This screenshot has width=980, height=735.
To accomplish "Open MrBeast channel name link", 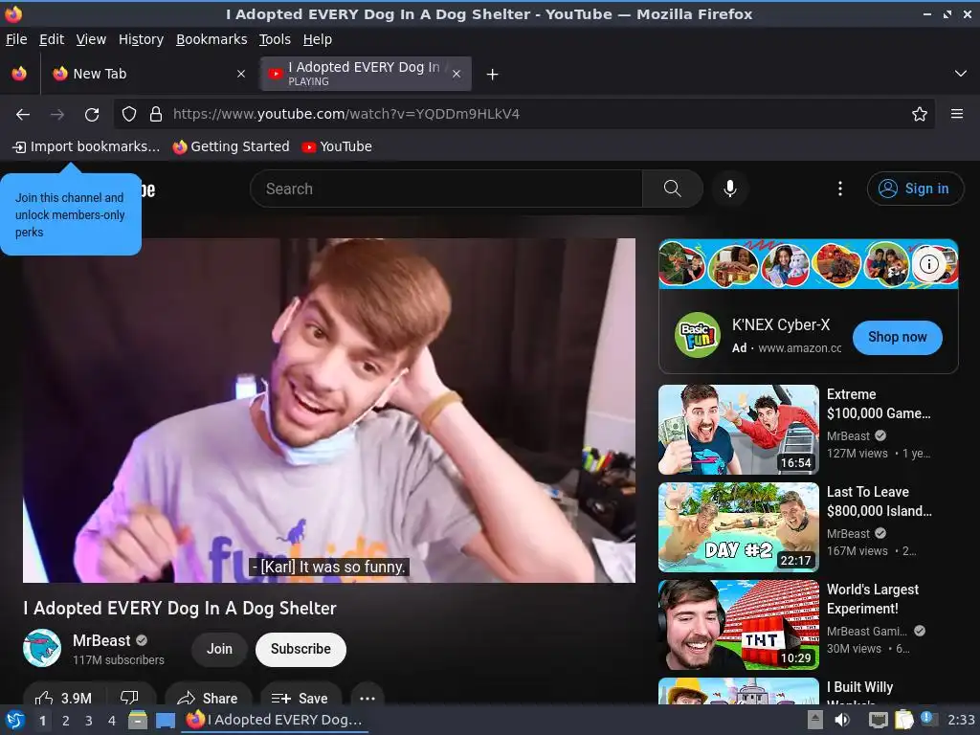I will point(101,640).
